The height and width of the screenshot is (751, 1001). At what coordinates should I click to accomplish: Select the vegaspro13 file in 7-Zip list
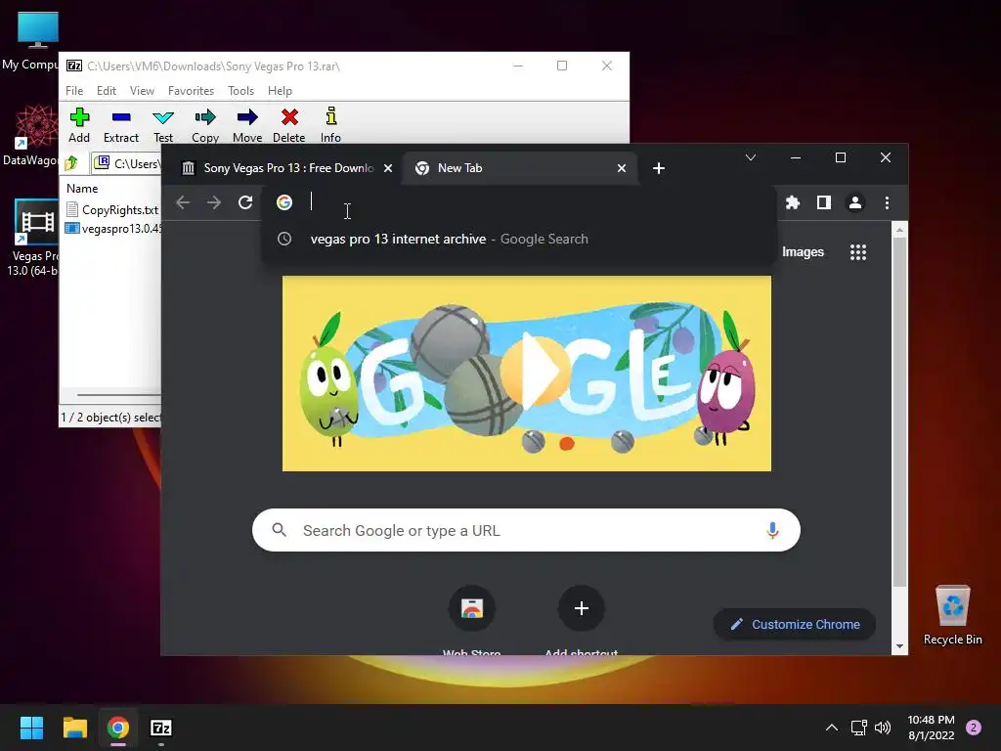(113, 228)
